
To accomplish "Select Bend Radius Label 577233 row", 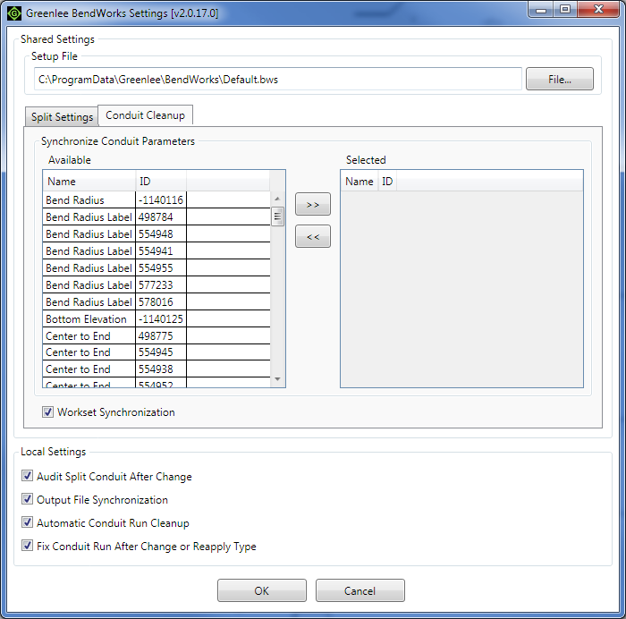I will (156, 284).
